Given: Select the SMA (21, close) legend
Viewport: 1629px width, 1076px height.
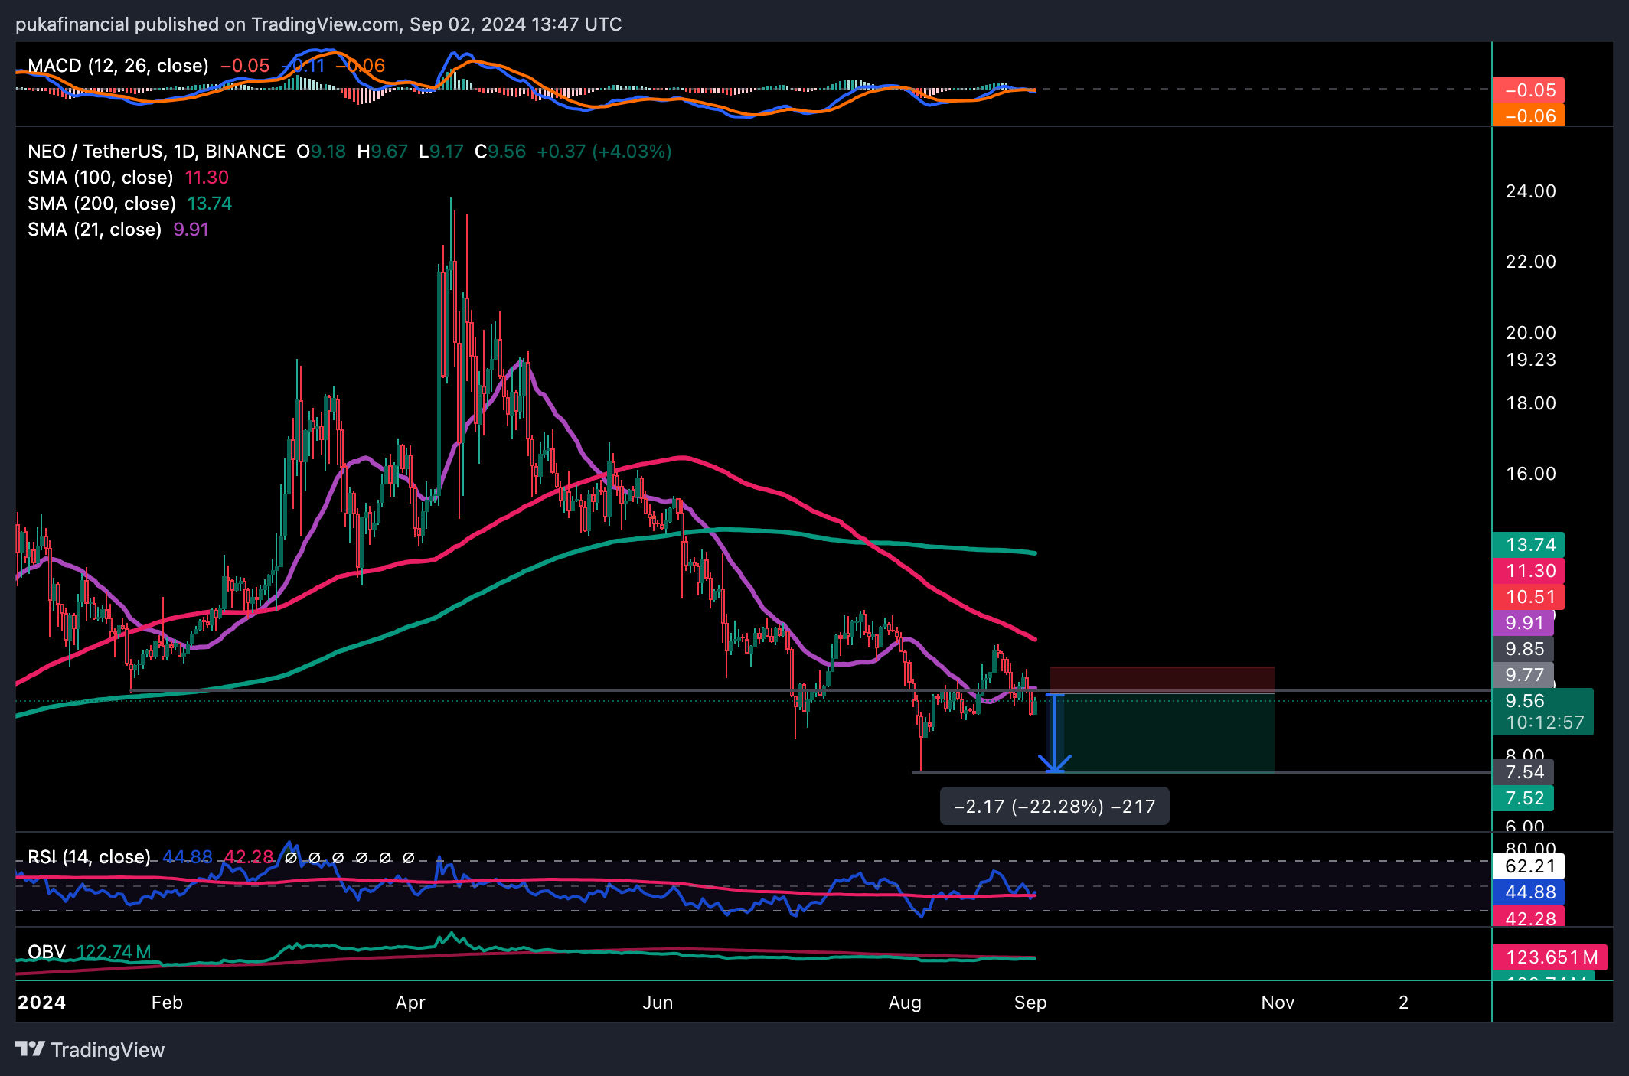Looking at the screenshot, I should pyautogui.click(x=94, y=230).
